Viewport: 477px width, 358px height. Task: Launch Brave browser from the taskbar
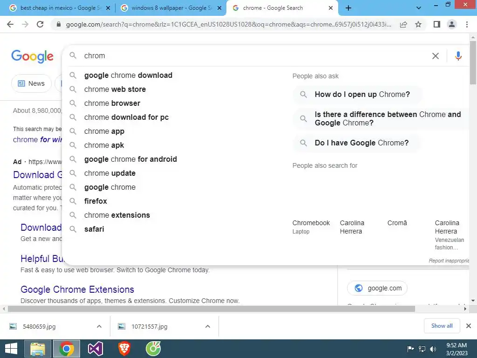pyautogui.click(x=124, y=349)
